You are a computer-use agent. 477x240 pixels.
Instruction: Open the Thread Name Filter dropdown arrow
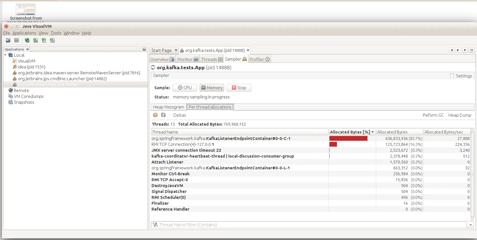pos(471,225)
